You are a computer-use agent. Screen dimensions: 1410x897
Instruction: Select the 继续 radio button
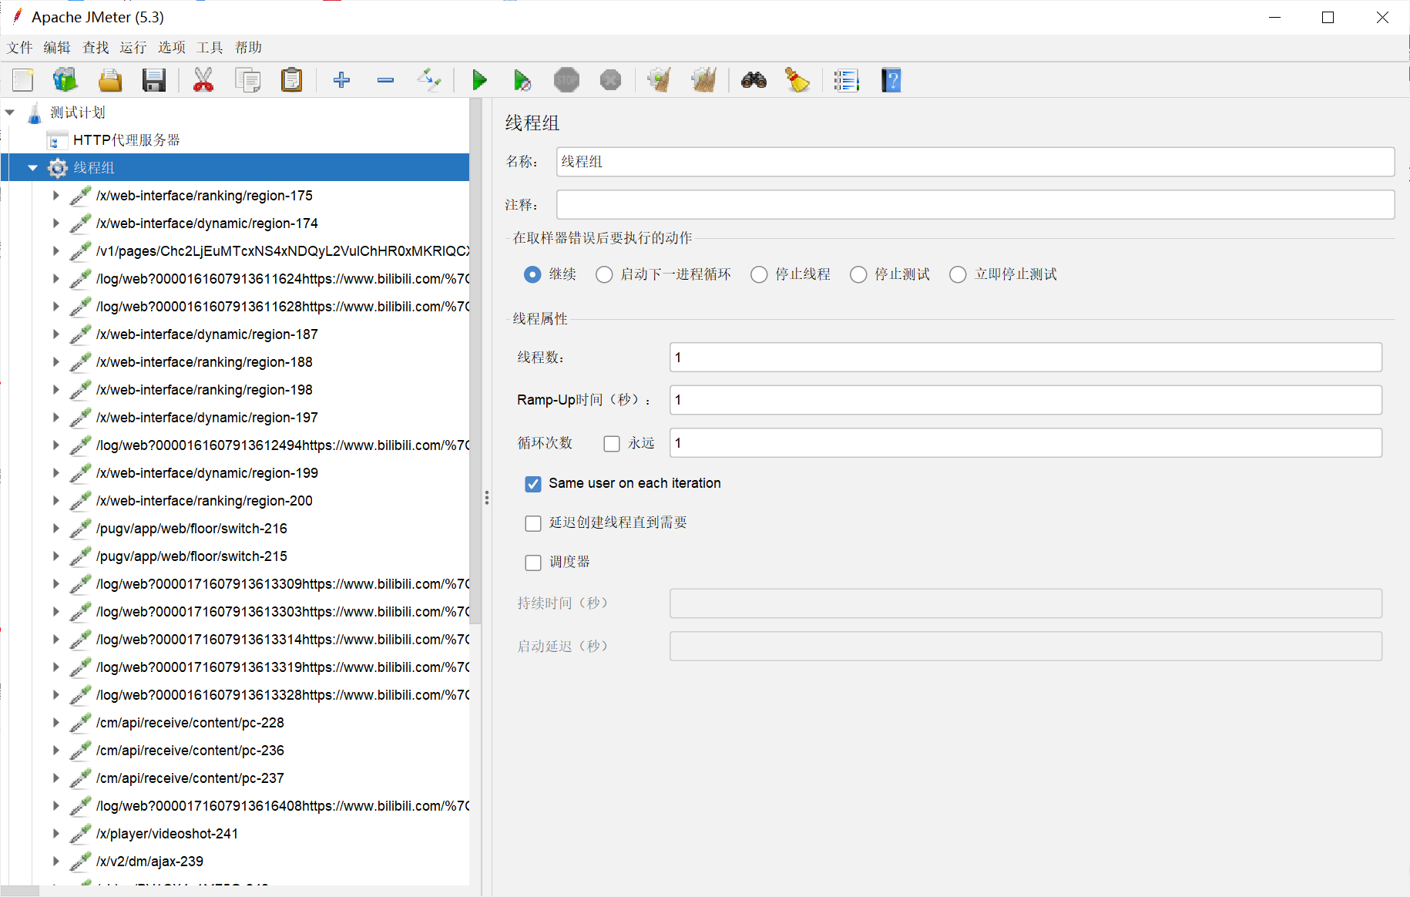pos(532,274)
